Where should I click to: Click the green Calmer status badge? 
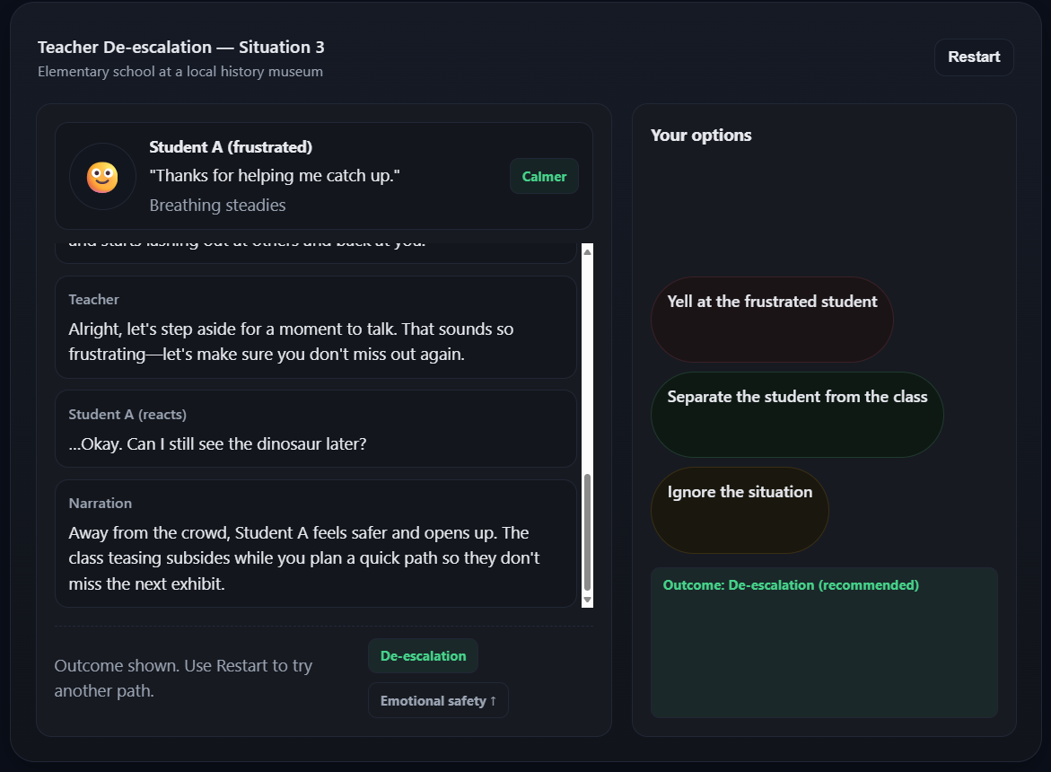tap(544, 177)
